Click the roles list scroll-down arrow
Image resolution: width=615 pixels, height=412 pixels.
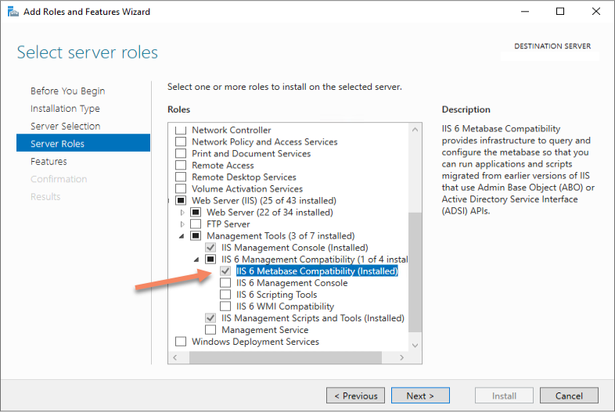tap(415, 346)
